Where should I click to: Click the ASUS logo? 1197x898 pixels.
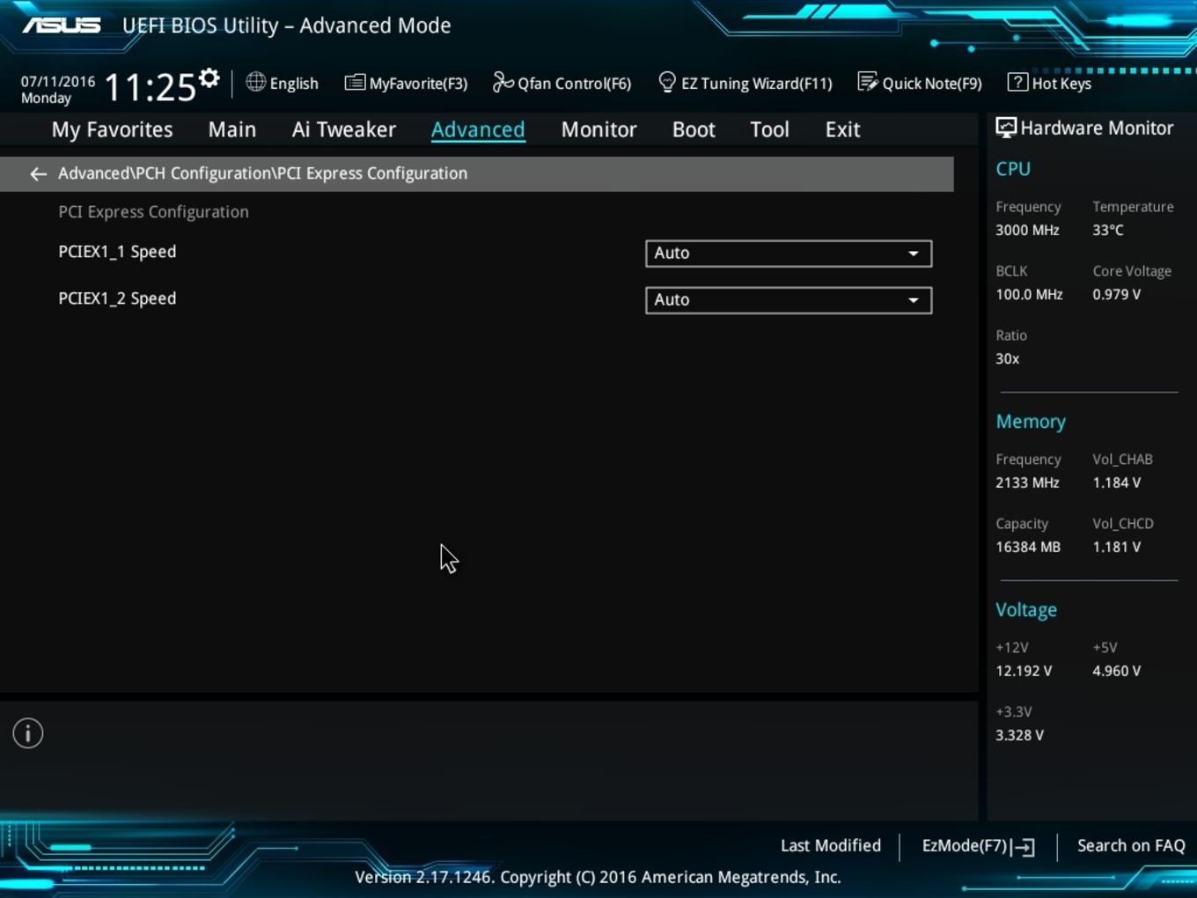coord(62,26)
